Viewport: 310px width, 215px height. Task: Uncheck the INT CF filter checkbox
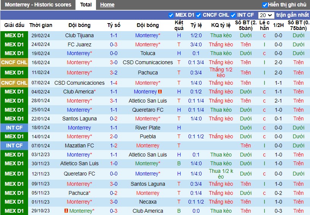[x=233, y=15]
